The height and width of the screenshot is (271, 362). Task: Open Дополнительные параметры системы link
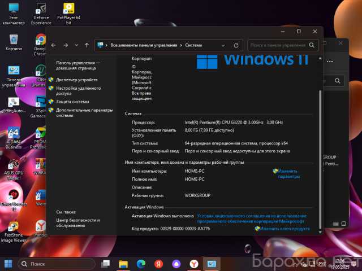(84, 113)
